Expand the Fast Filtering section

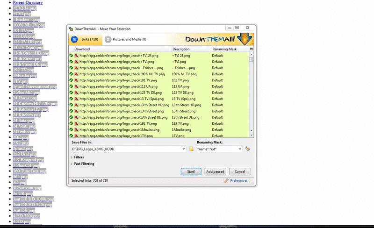coord(72,164)
